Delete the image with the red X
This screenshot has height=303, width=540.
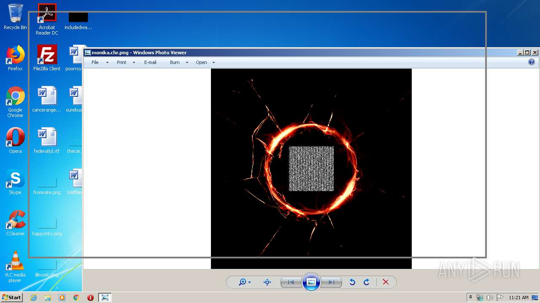coord(386,282)
